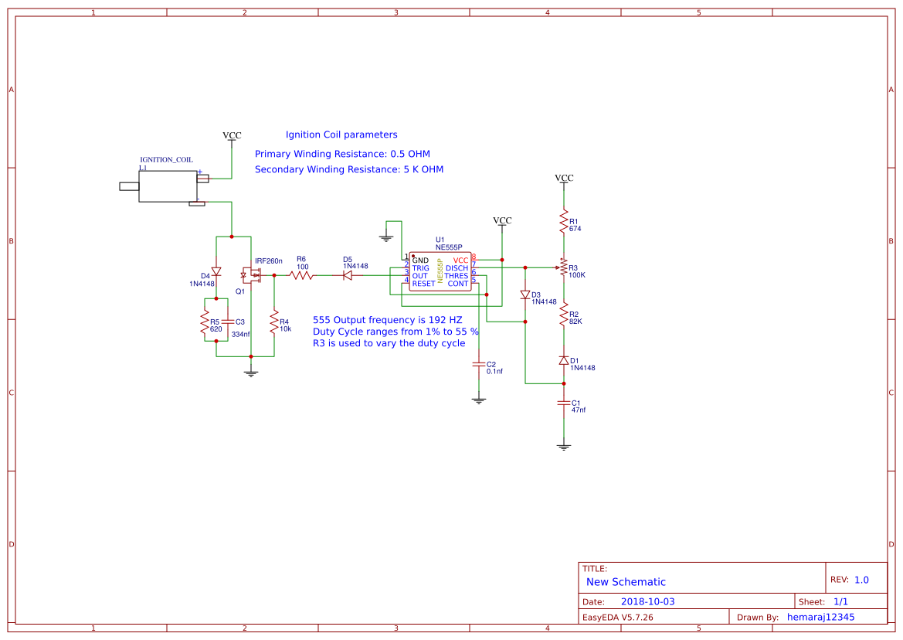Select capacitor C2 0.1nf symbol
The image size is (903, 640).
479,364
